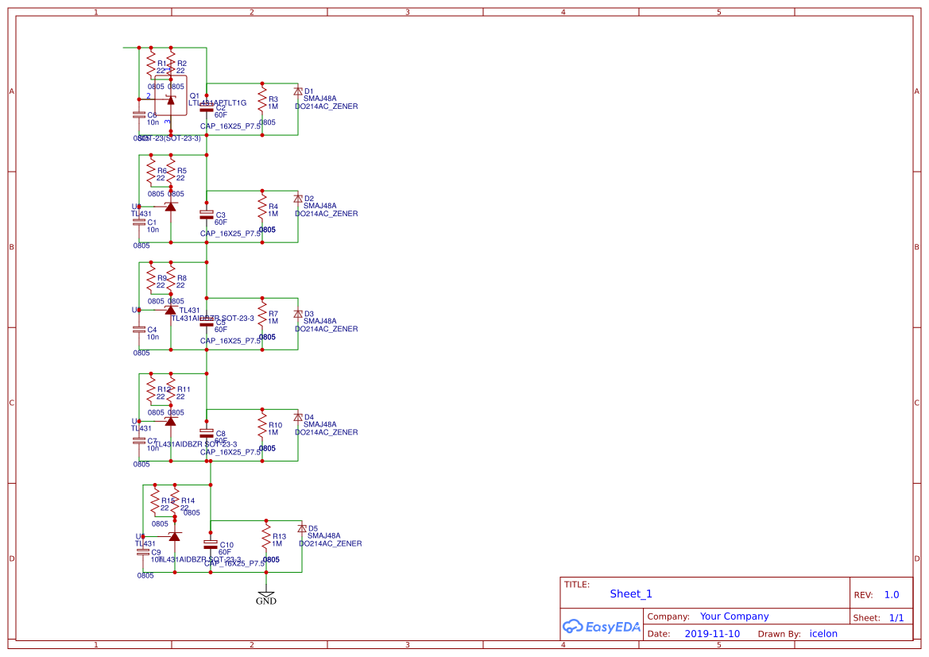
Task: Click the GND ground symbol
Action: pyautogui.click(x=266, y=595)
